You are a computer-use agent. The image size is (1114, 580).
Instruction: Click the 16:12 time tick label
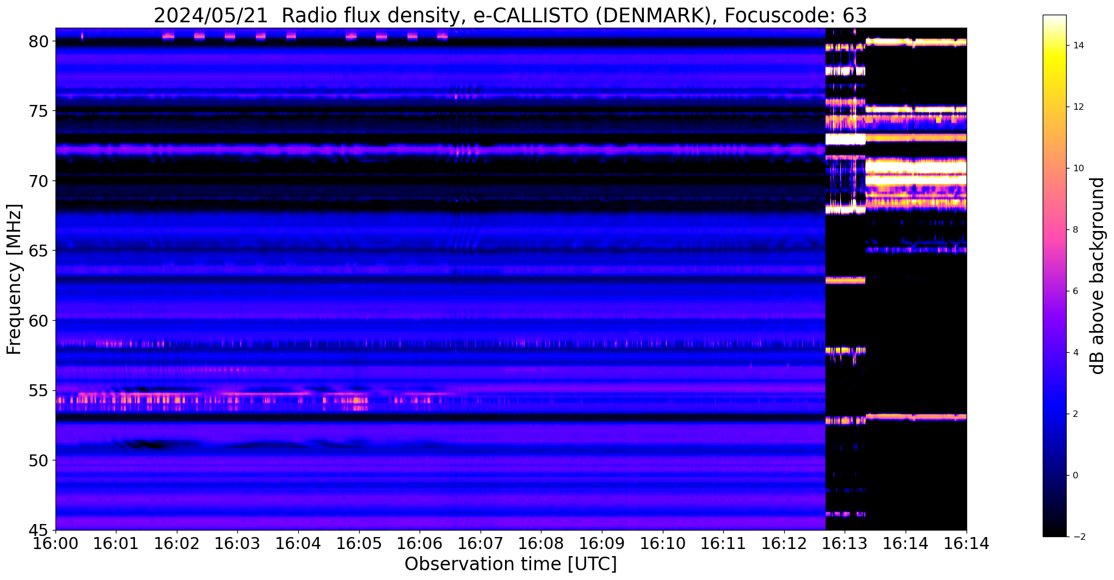pos(784,543)
